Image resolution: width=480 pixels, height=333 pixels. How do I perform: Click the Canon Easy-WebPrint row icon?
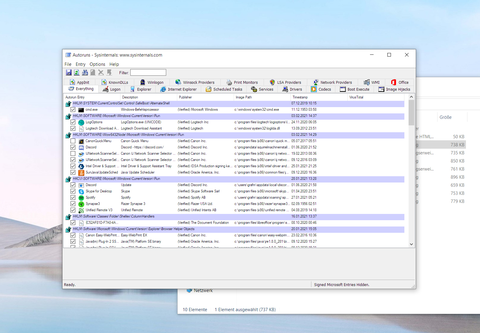(x=81, y=235)
